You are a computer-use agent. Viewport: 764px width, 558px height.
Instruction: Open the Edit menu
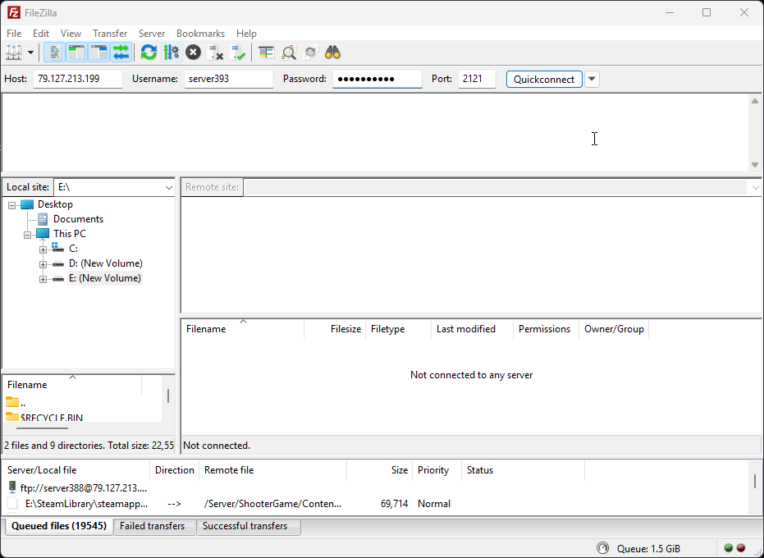tap(41, 34)
